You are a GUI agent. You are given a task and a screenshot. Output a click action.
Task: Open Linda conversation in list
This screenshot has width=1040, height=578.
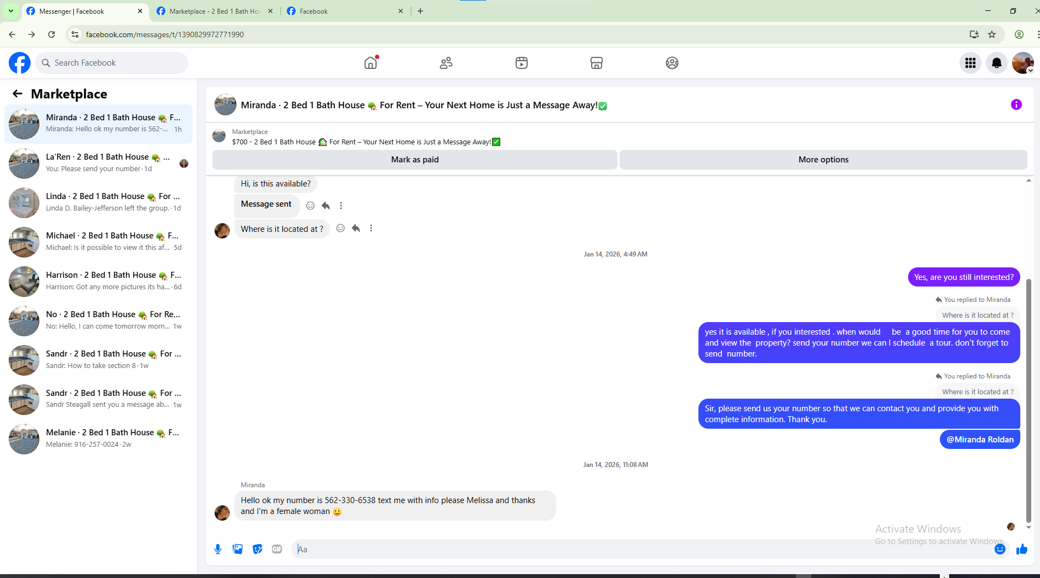click(x=99, y=203)
